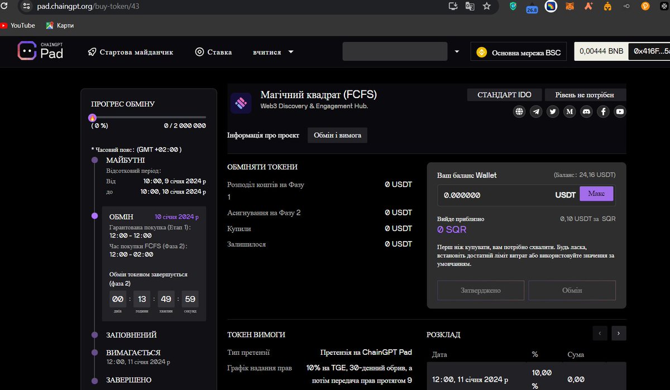The width and height of the screenshot is (670, 390).
Task: Open the Карти bookmark
Action: coord(60,26)
